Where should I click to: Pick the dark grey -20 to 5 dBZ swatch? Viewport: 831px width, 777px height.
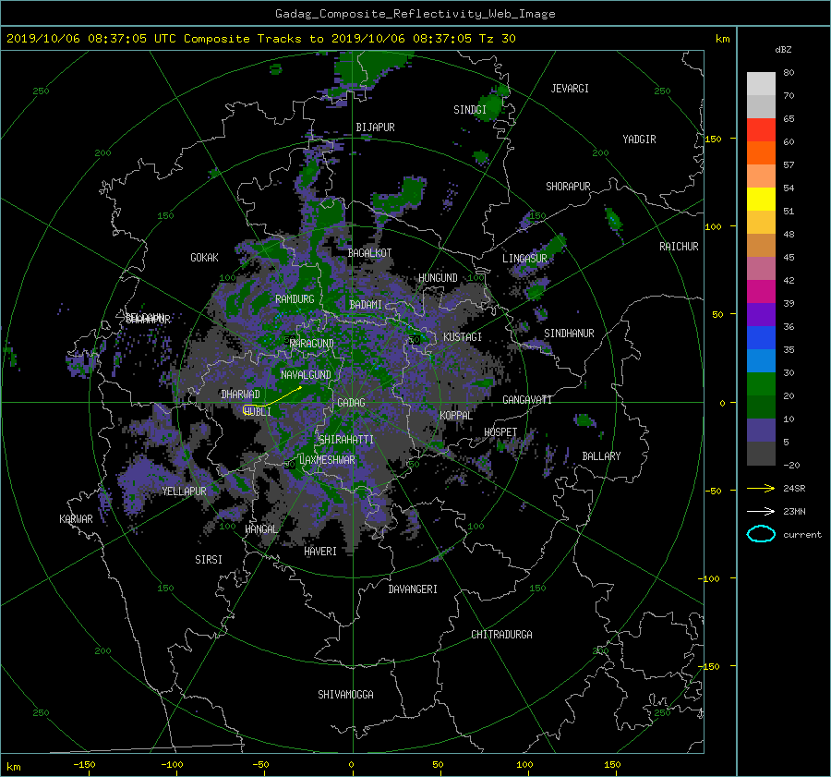pos(761,454)
